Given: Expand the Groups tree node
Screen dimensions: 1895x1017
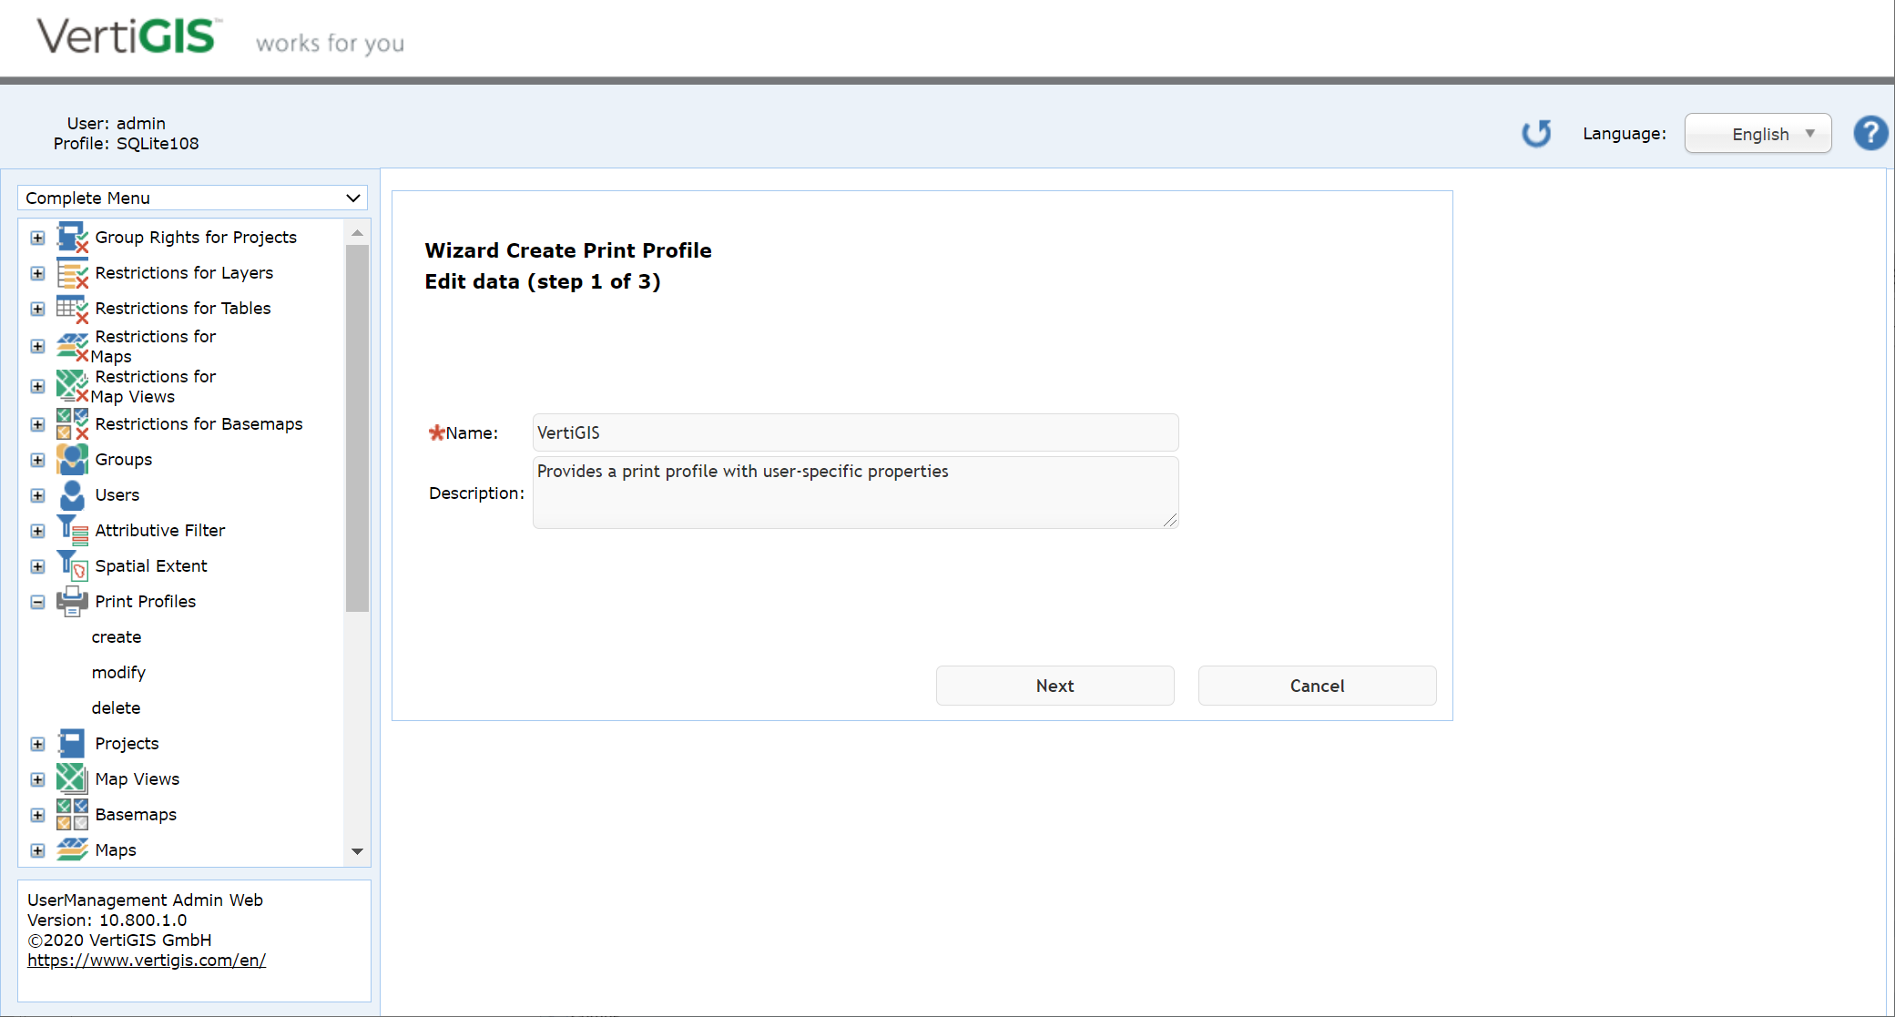Looking at the screenshot, I should [x=37, y=459].
